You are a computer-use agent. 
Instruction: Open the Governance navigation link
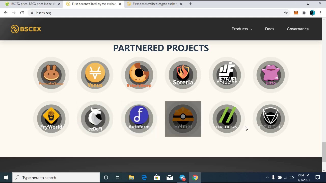click(298, 29)
